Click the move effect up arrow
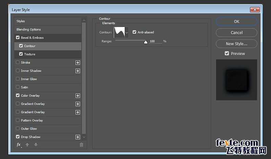This screenshot has width=271, height=159. (x=27, y=145)
